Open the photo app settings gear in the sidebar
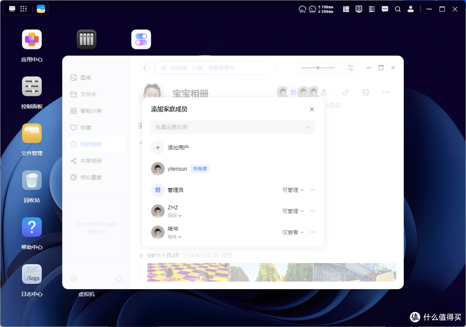The image size is (466, 327). click(74, 279)
